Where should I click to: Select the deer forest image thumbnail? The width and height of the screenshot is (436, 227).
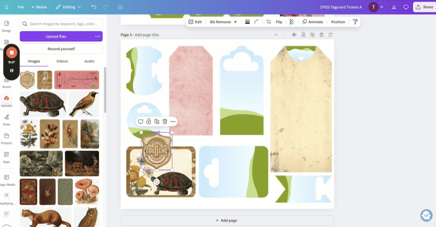click(x=82, y=164)
